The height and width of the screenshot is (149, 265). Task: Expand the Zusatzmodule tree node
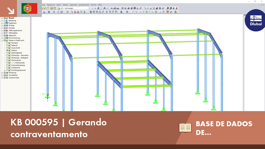click(x=2, y=78)
